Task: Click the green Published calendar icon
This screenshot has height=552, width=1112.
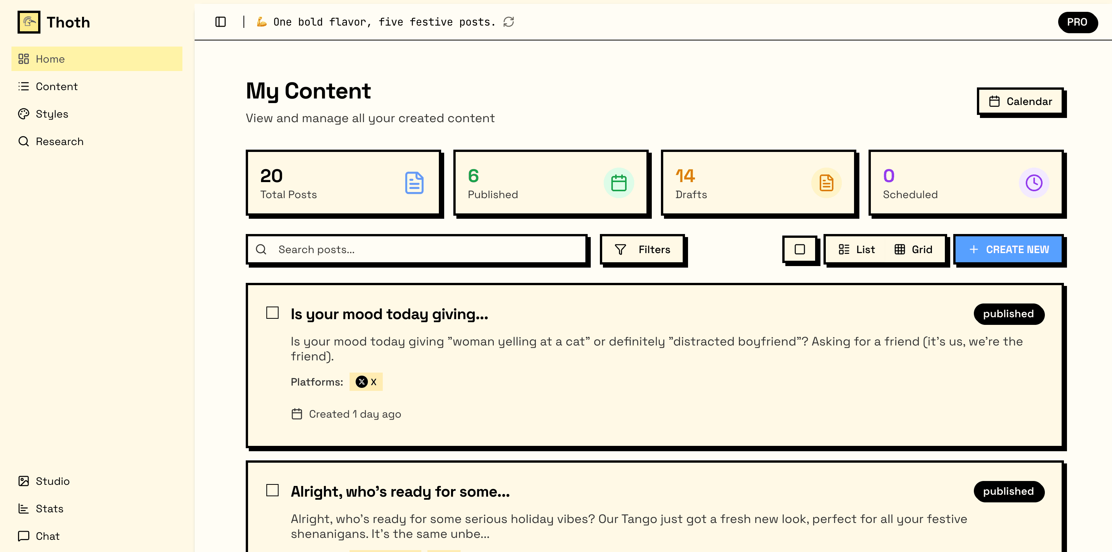Action: 619,183
